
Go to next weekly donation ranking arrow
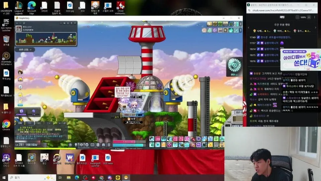315,27
